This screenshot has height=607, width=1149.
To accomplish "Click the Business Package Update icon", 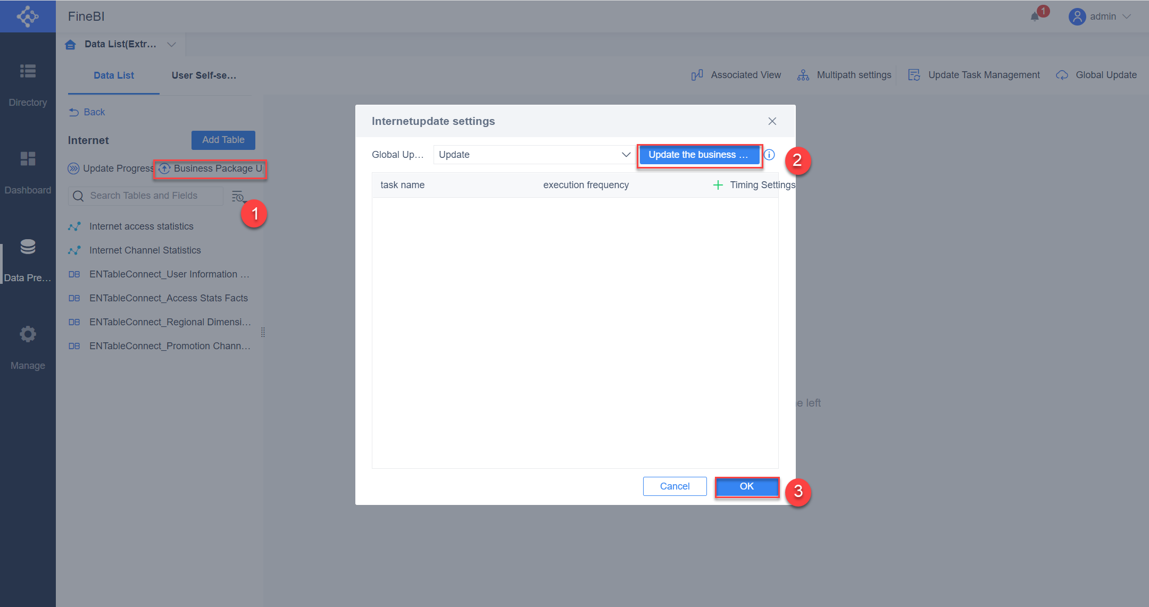I will (164, 168).
